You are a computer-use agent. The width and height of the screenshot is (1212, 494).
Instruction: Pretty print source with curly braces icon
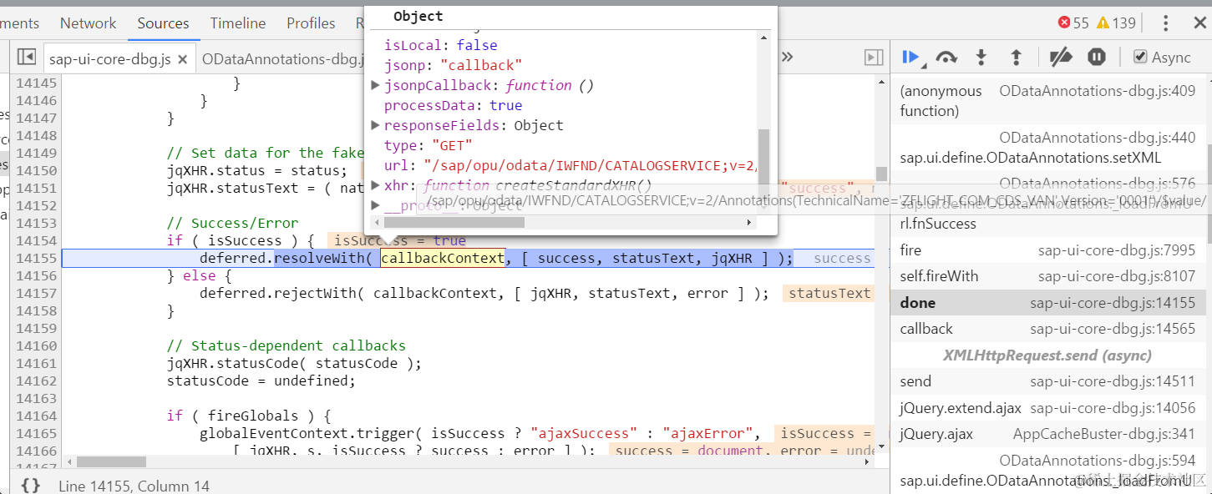(x=31, y=485)
